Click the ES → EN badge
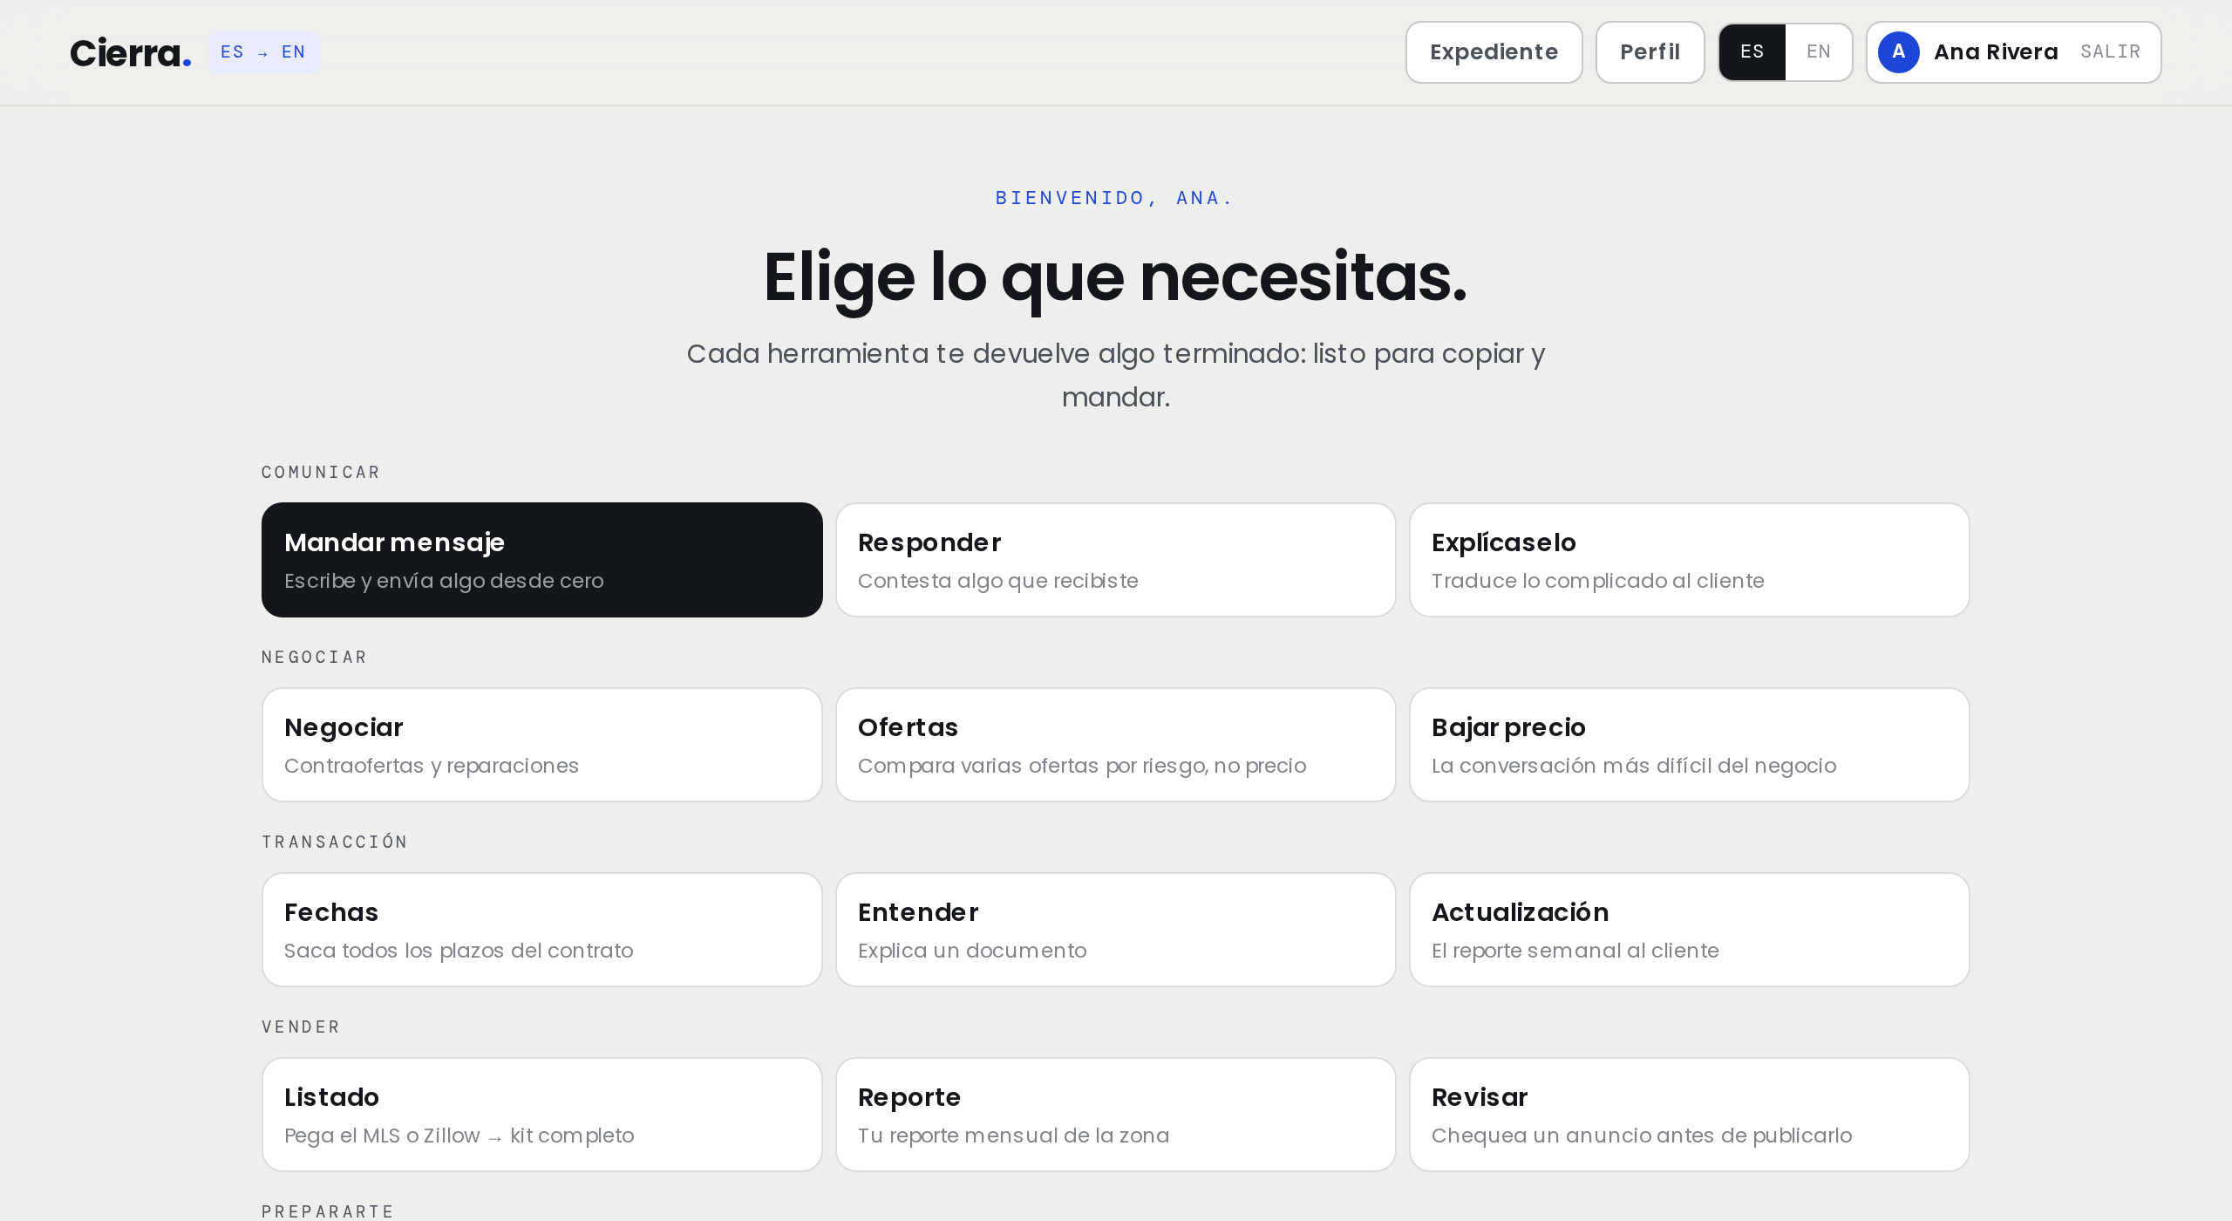The height and width of the screenshot is (1221, 2232). (263, 52)
